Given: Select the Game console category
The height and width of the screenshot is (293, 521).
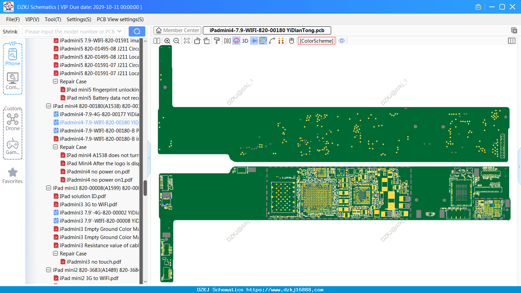Looking at the screenshot, I should [x=13, y=146].
